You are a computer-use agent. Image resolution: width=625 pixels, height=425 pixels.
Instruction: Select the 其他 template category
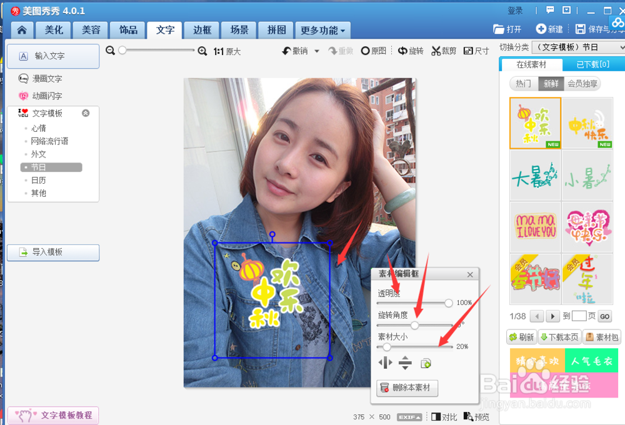tap(38, 193)
